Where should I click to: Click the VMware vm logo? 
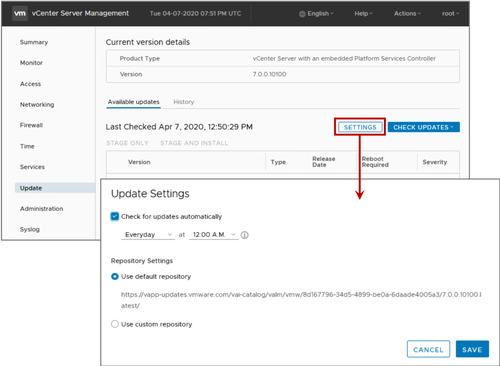20,13
